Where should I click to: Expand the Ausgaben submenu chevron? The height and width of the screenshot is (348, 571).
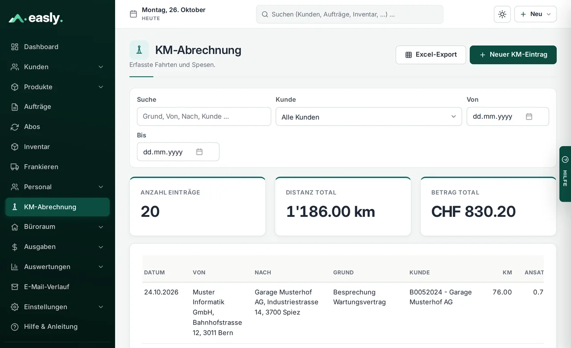pos(101,247)
